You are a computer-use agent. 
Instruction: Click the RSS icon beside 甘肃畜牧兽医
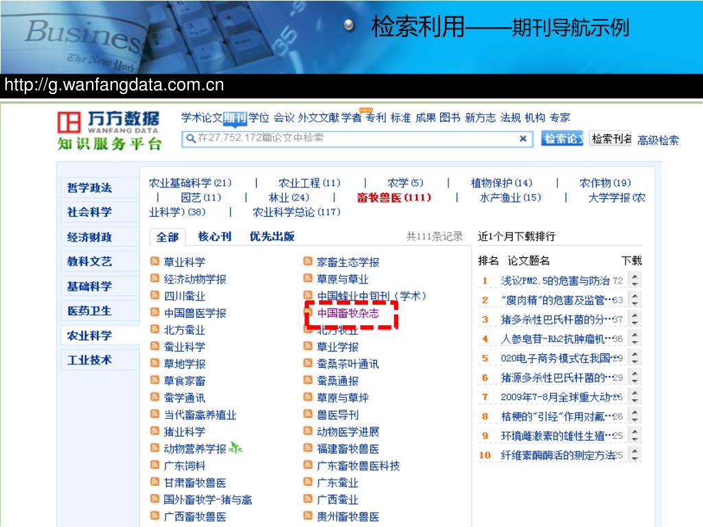[154, 482]
